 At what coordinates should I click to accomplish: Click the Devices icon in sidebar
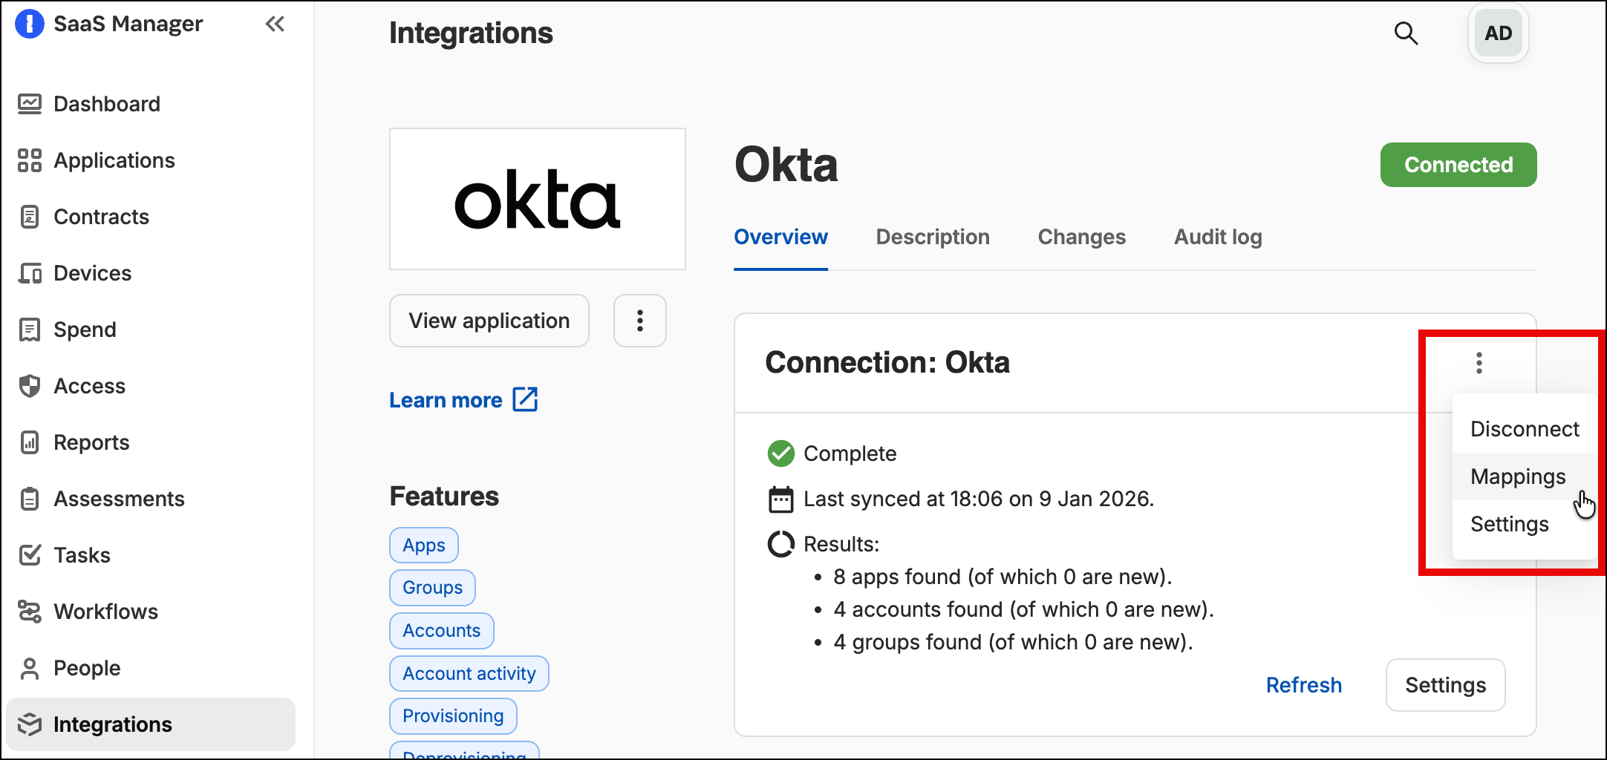(x=30, y=273)
